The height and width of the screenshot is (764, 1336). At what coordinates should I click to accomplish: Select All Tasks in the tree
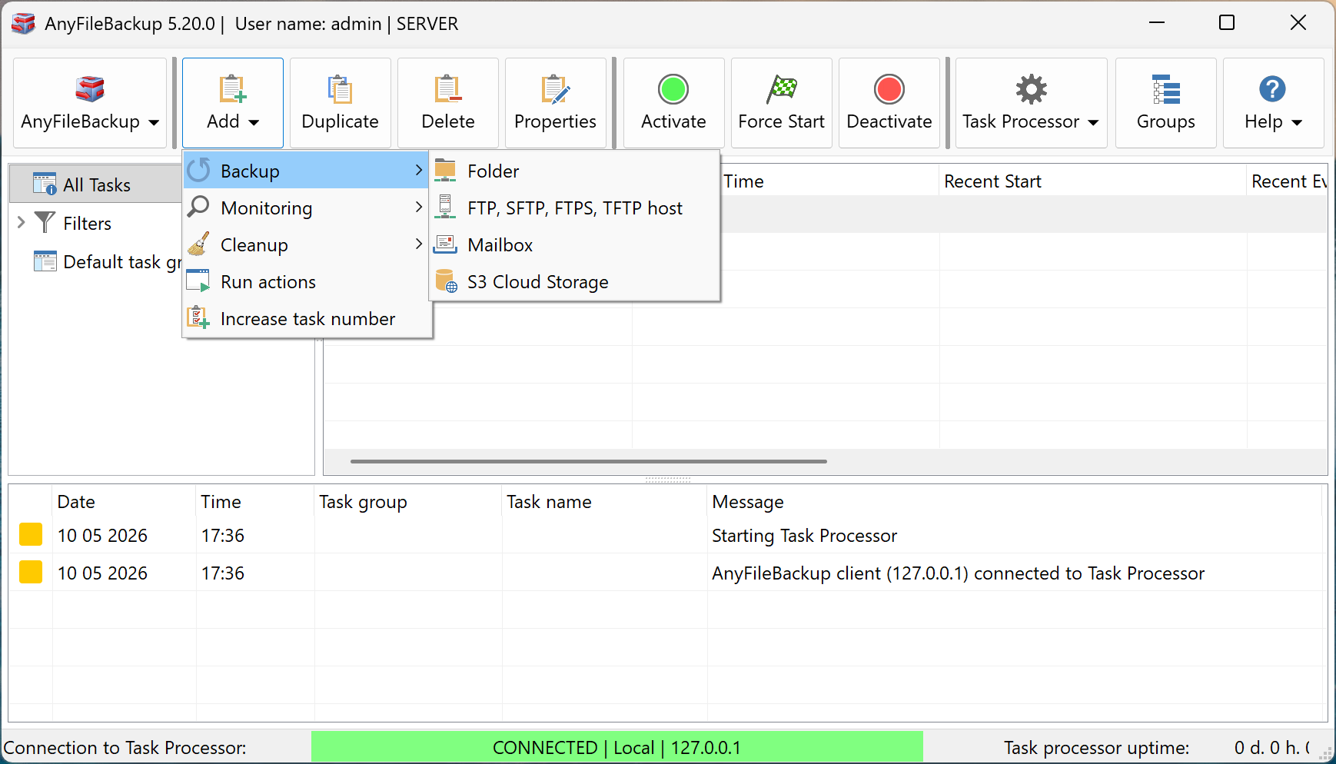(97, 184)
